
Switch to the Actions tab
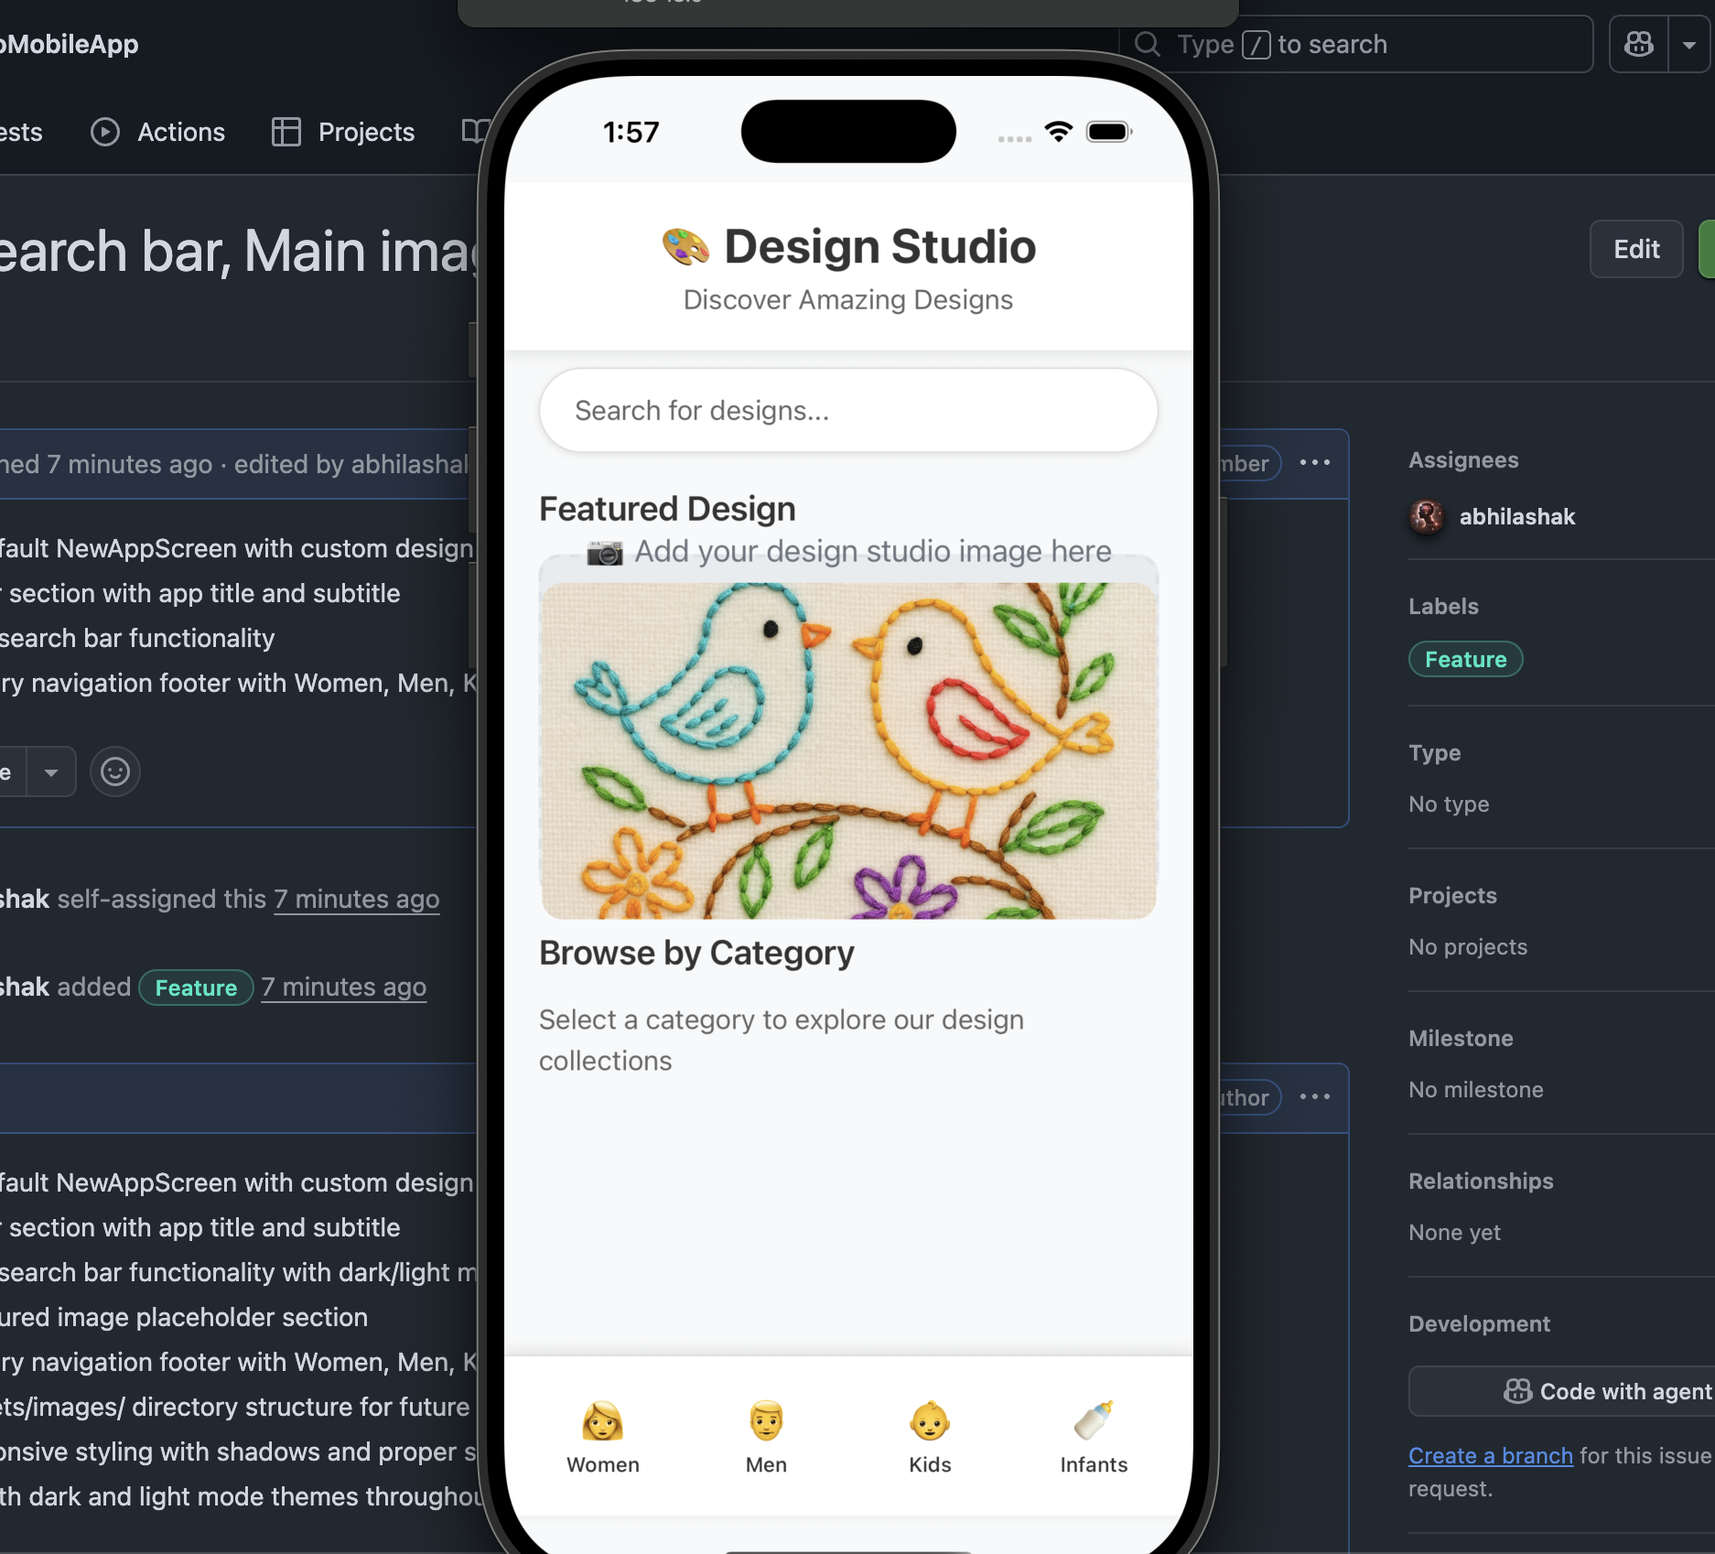(x=158, y=132)
